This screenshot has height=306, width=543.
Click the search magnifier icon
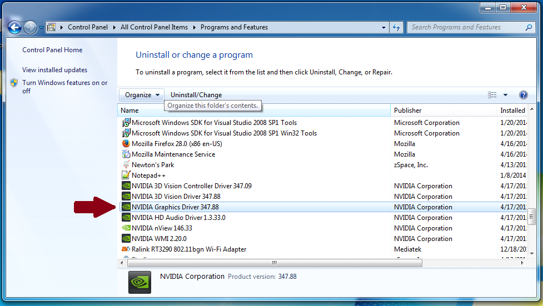[x=529, y=27]
